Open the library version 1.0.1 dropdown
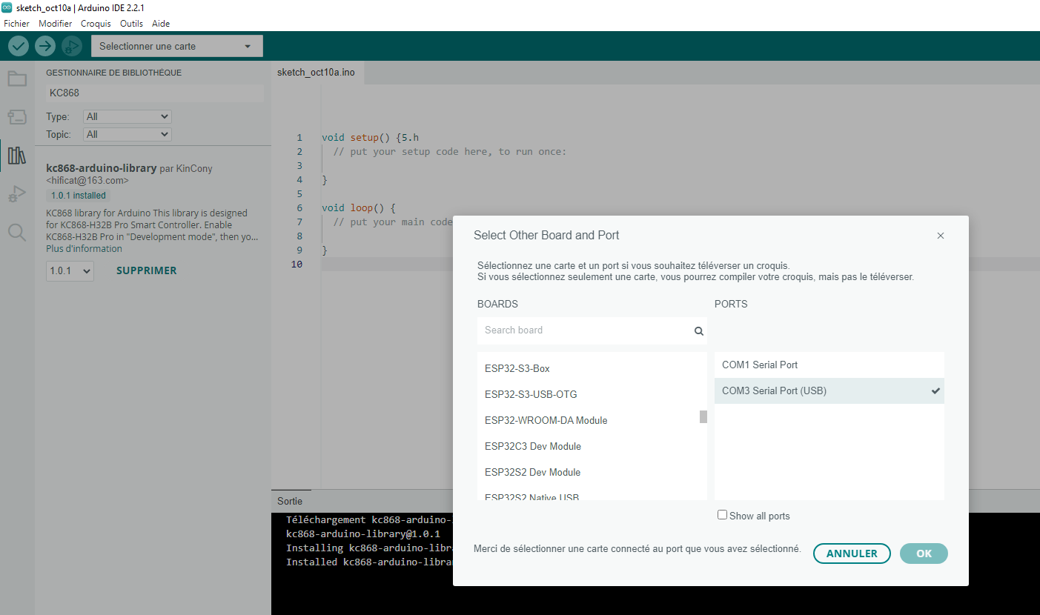Image resolution: width=1040 pixels, height=615 pixels. point(70,271)
